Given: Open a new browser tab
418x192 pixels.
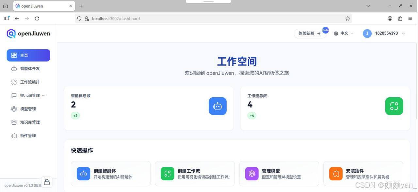Looking at the screenshot, I should point(81,6).
